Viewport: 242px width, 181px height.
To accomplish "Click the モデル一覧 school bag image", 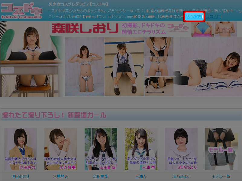I will click(221, 149).
